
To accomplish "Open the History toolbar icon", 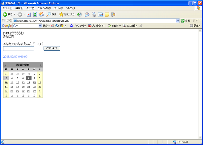I will (80, 14).
